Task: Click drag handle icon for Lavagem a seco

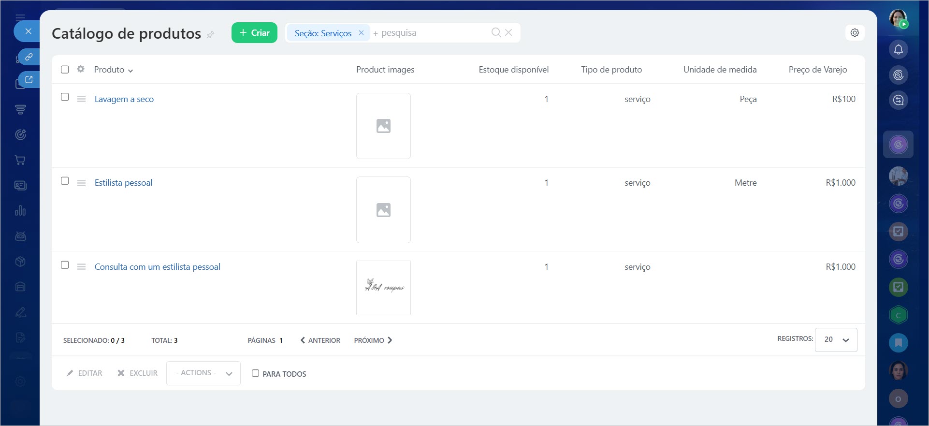Action: point(81,99)
